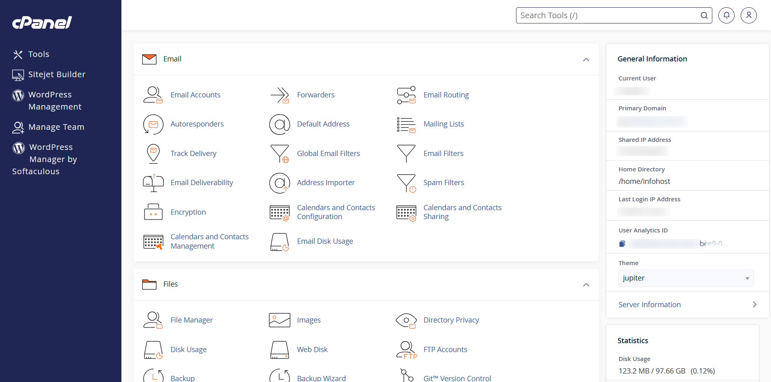Open the Disk Usage drive icon
The height and width of the screenshot is (382, 771).
(x=153, y=350)
